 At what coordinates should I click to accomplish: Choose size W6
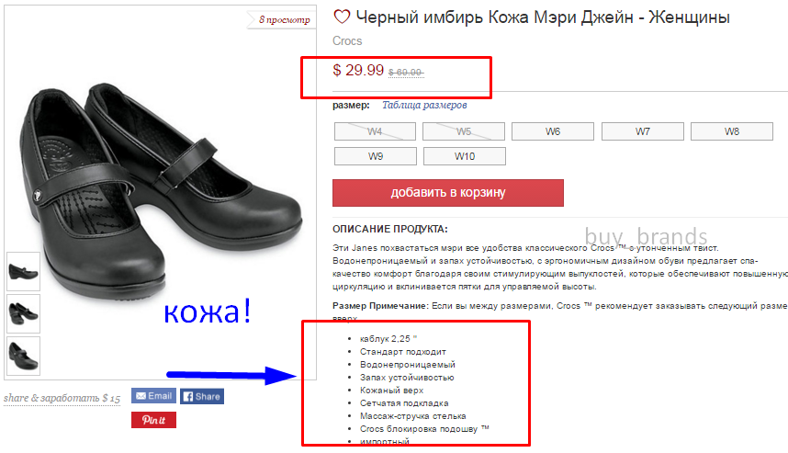[553, 131]
